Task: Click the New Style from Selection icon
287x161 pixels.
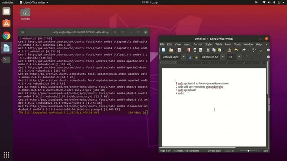Action: pos(196,57)
